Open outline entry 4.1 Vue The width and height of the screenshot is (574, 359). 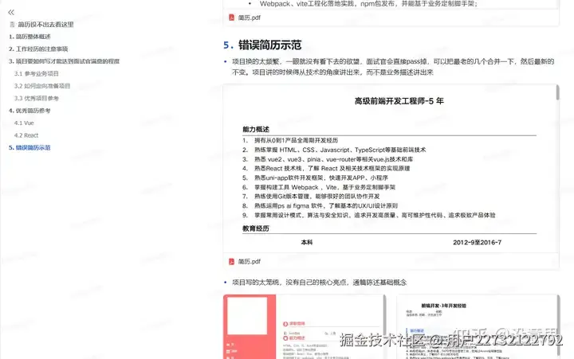[x=24, y=123]
